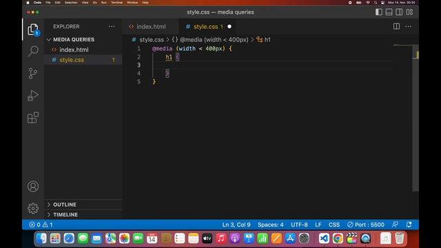Click the Apple menu logo
The width and height of the screenshot is (441, 248).
(28, 3)
